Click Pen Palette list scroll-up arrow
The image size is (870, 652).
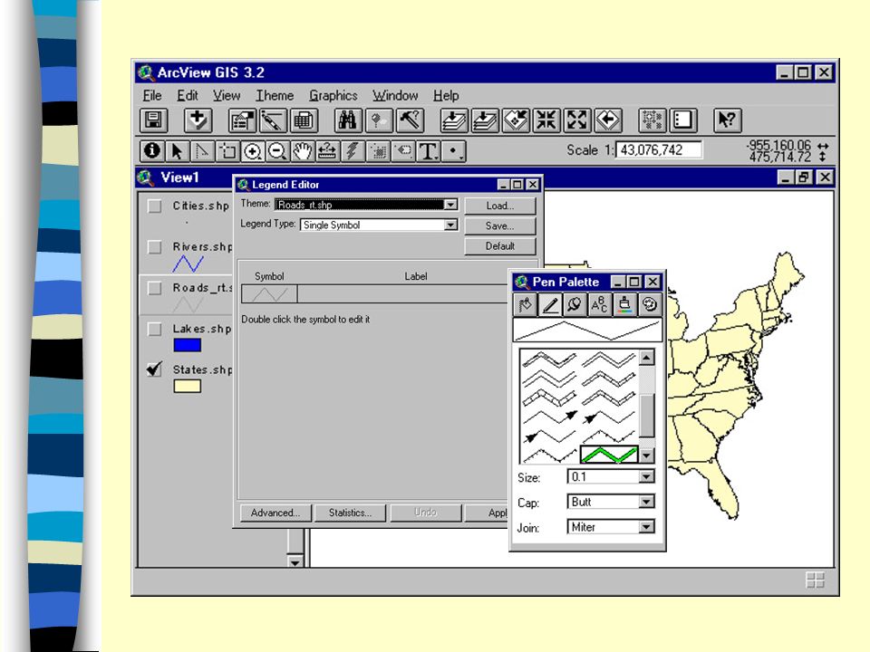coord(647,357)
